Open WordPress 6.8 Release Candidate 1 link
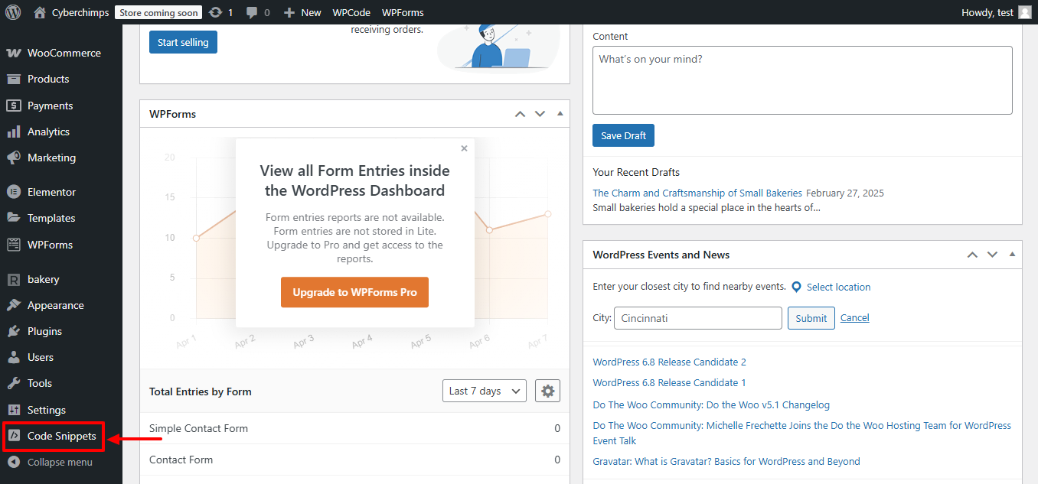 [x=669, y=382]
